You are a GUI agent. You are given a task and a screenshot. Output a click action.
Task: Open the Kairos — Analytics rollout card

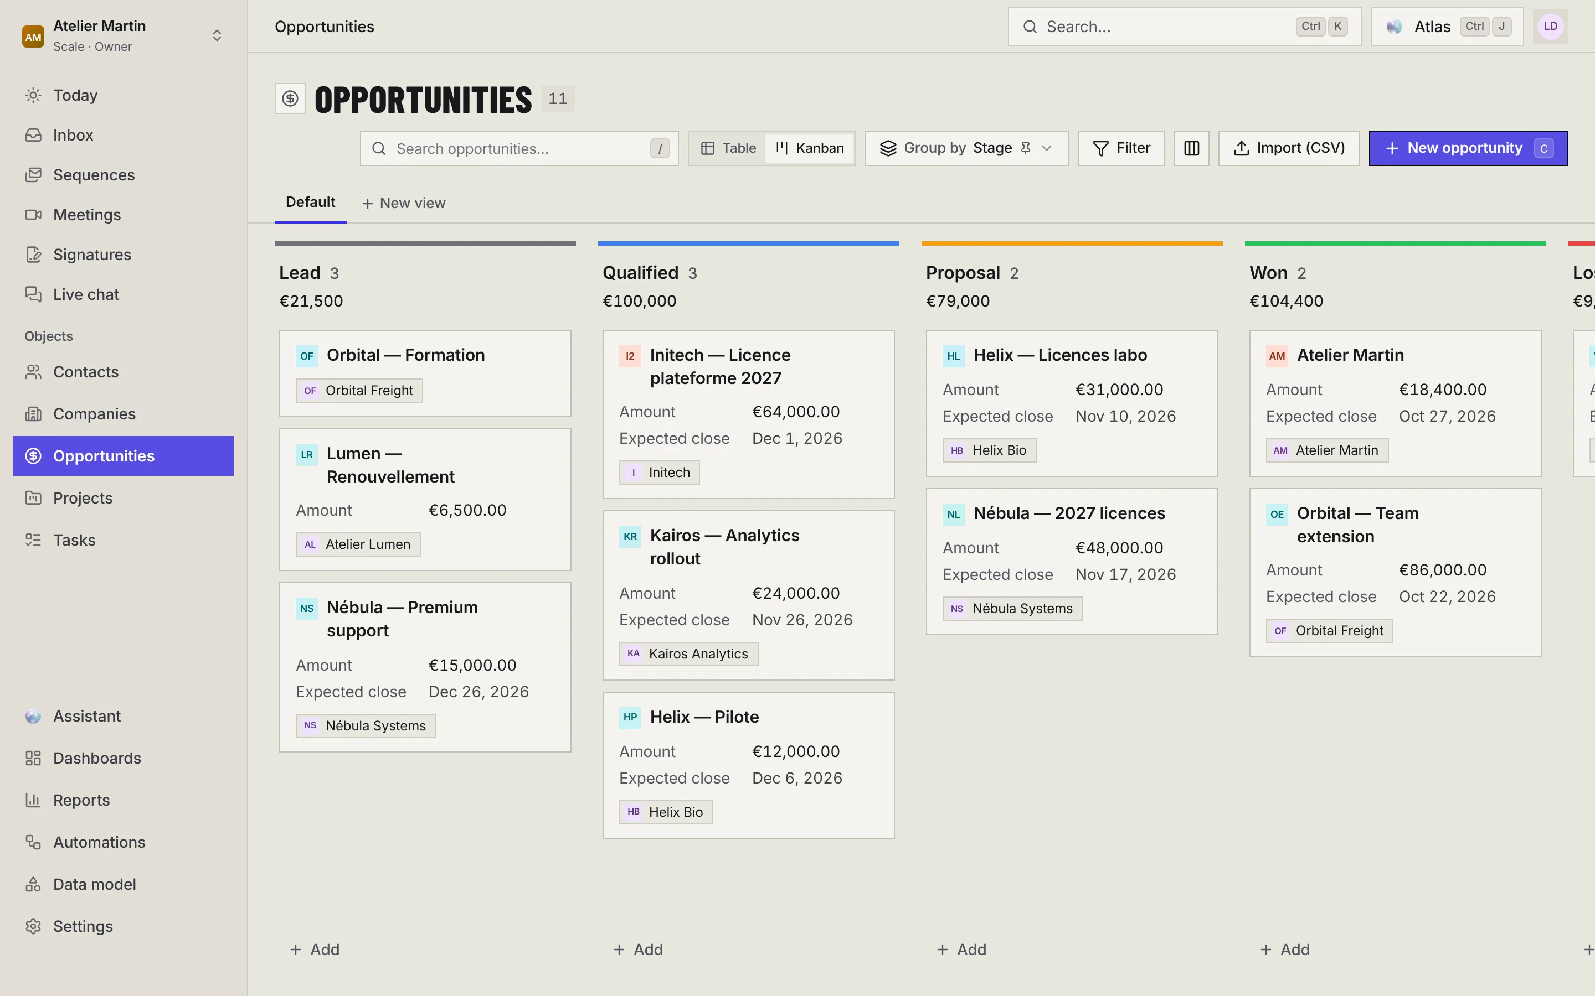[x=748, y=595]
